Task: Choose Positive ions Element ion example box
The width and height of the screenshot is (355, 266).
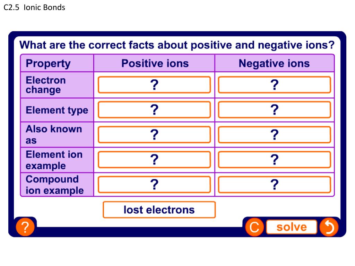Action: pyautogui.click(x=154, y=160)
